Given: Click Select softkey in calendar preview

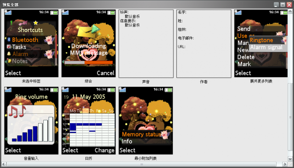Looking at the screenshot, I should pos(70,150).
